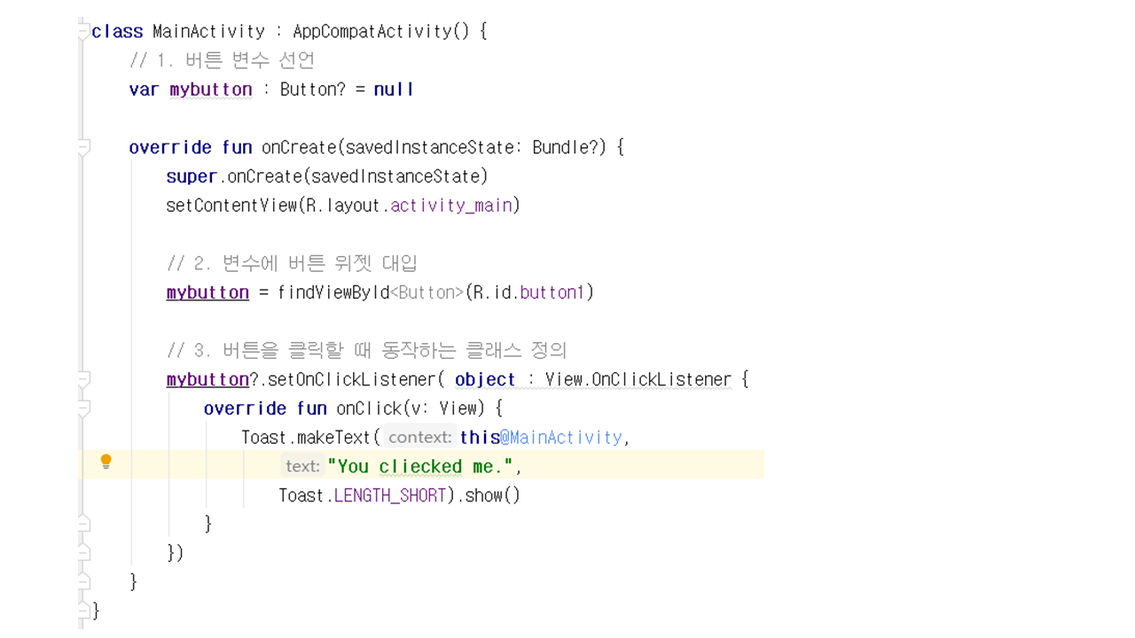Viewport: 1135px width, 638px height.
Task: Collapse the MainActivity class fold marker
Action: point(83,32)
